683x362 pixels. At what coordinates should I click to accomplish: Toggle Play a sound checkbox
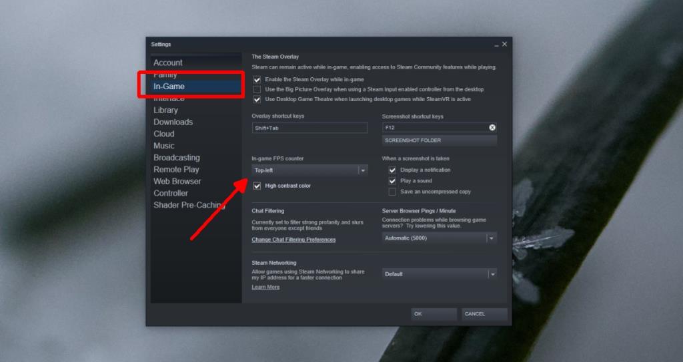click(x=392, y=181)
